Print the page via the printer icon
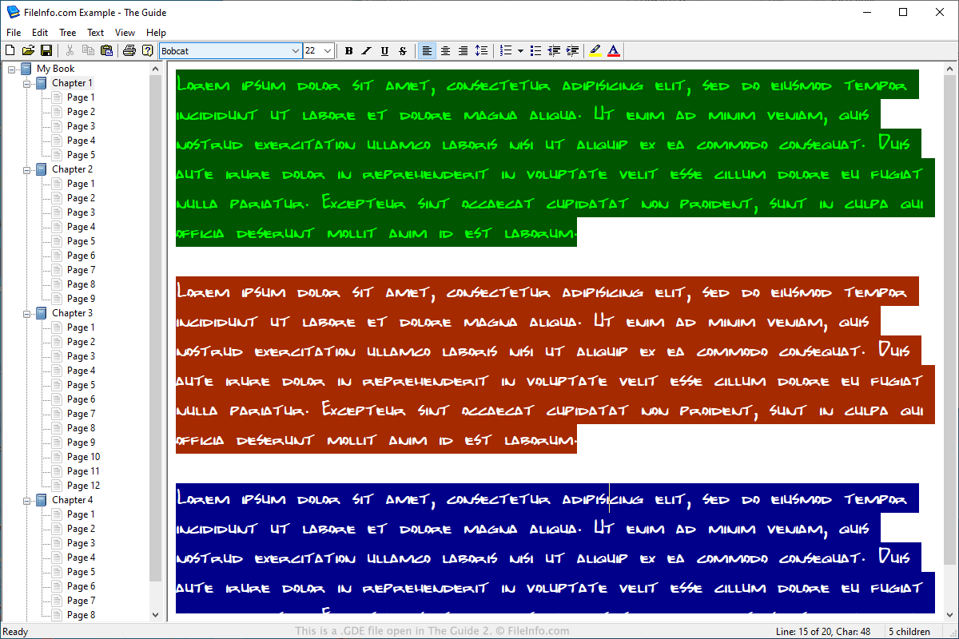Screen dimensions: 959x639 [x=129, y=50]
